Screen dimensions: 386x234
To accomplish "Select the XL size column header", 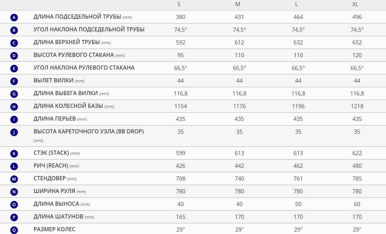I will coord(355,4).
